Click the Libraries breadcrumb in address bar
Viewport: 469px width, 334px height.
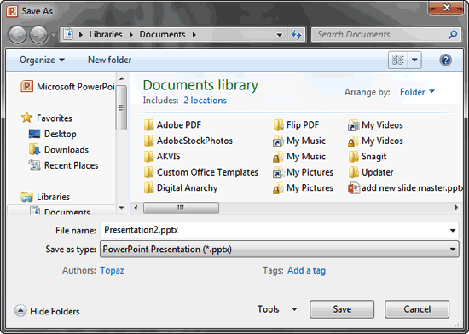pyautogui.click(x=106, y=34)
